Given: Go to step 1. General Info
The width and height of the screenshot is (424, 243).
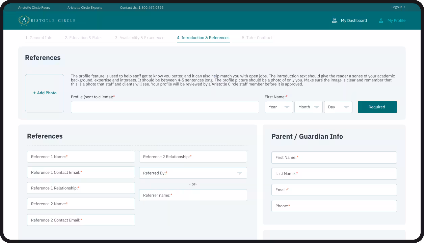Looking at the screenshot, I should [x=39, y=38].
